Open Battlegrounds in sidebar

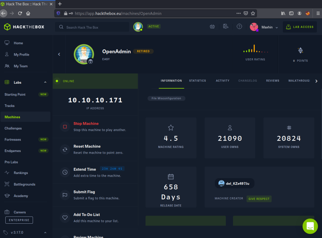[x=24, y=184]
